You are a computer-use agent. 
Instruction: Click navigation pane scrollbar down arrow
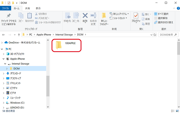[48, 107]
